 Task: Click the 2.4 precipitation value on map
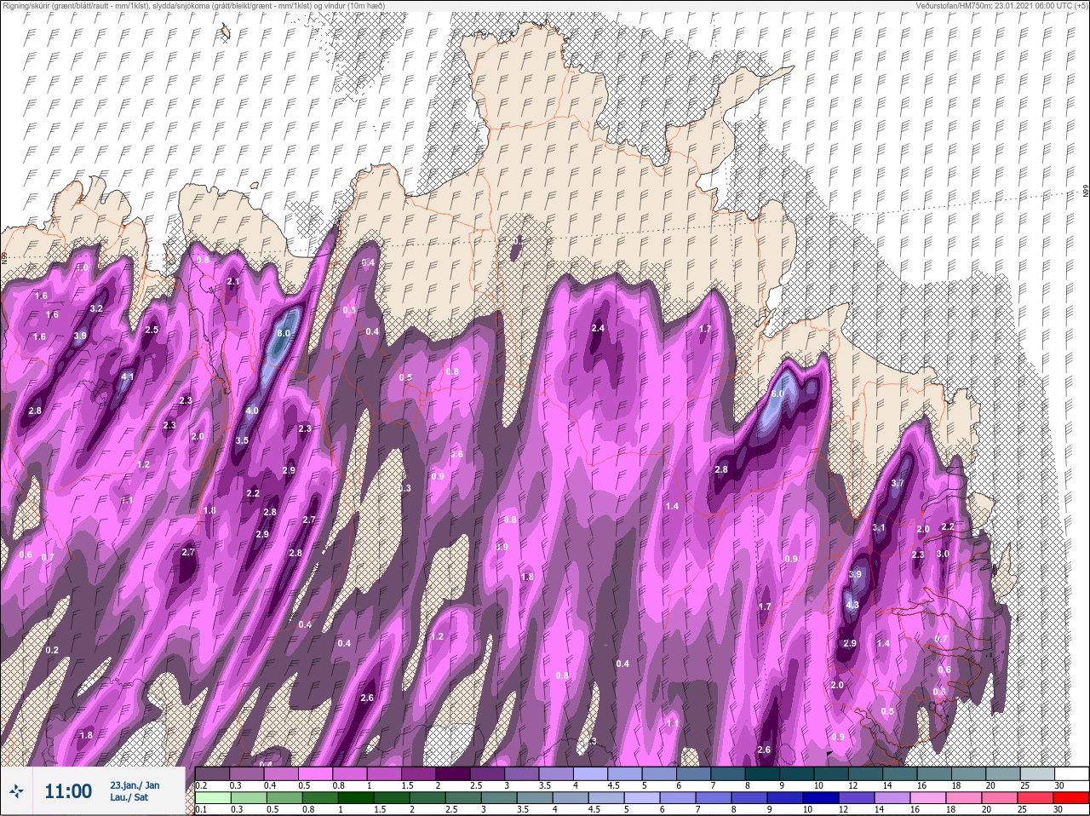coord(598,328)
